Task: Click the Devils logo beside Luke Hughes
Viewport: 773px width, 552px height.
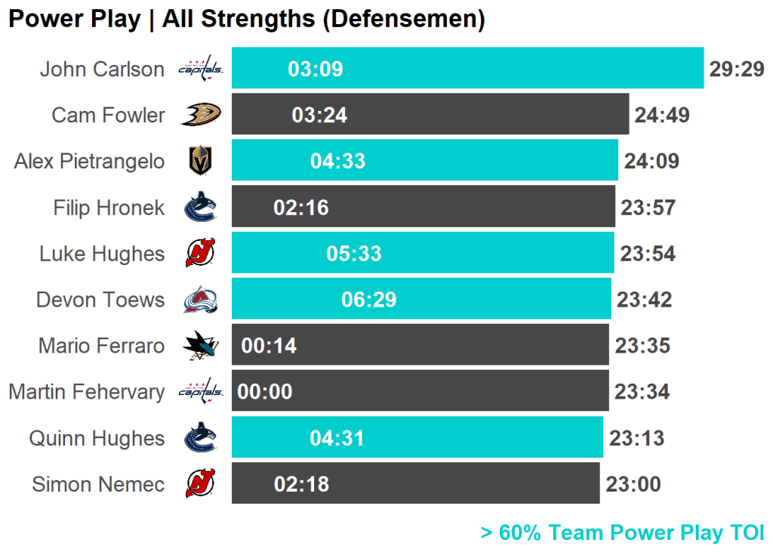Action: [x=200, y=254]
